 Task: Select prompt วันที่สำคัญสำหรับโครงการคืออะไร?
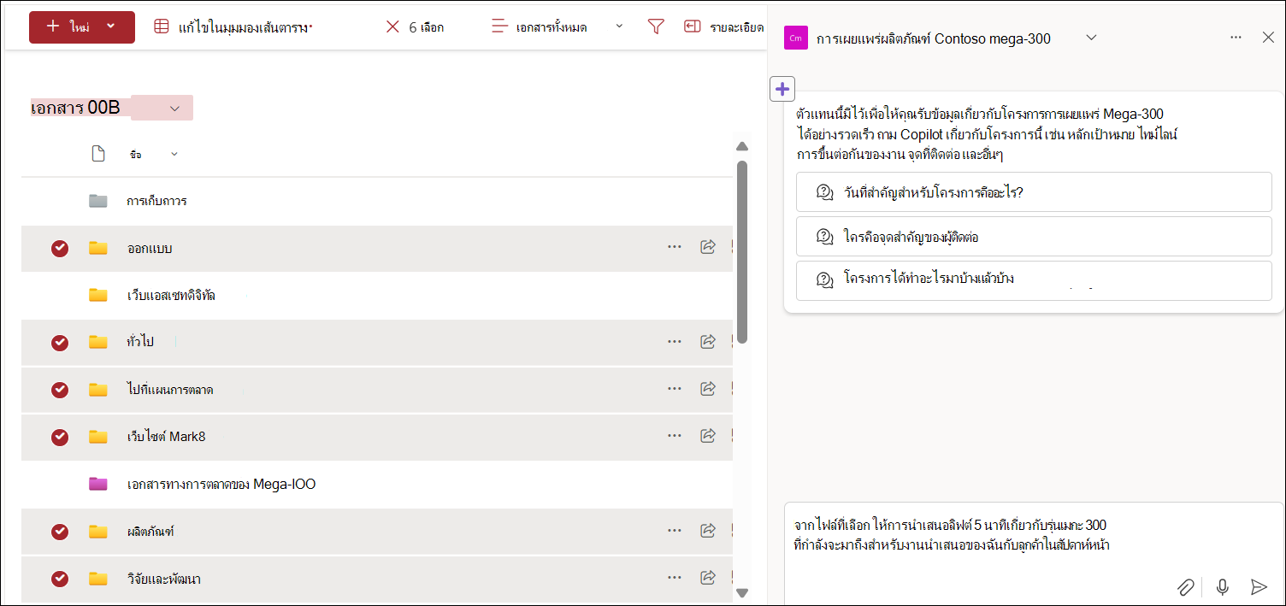[x=1034, y=192]
